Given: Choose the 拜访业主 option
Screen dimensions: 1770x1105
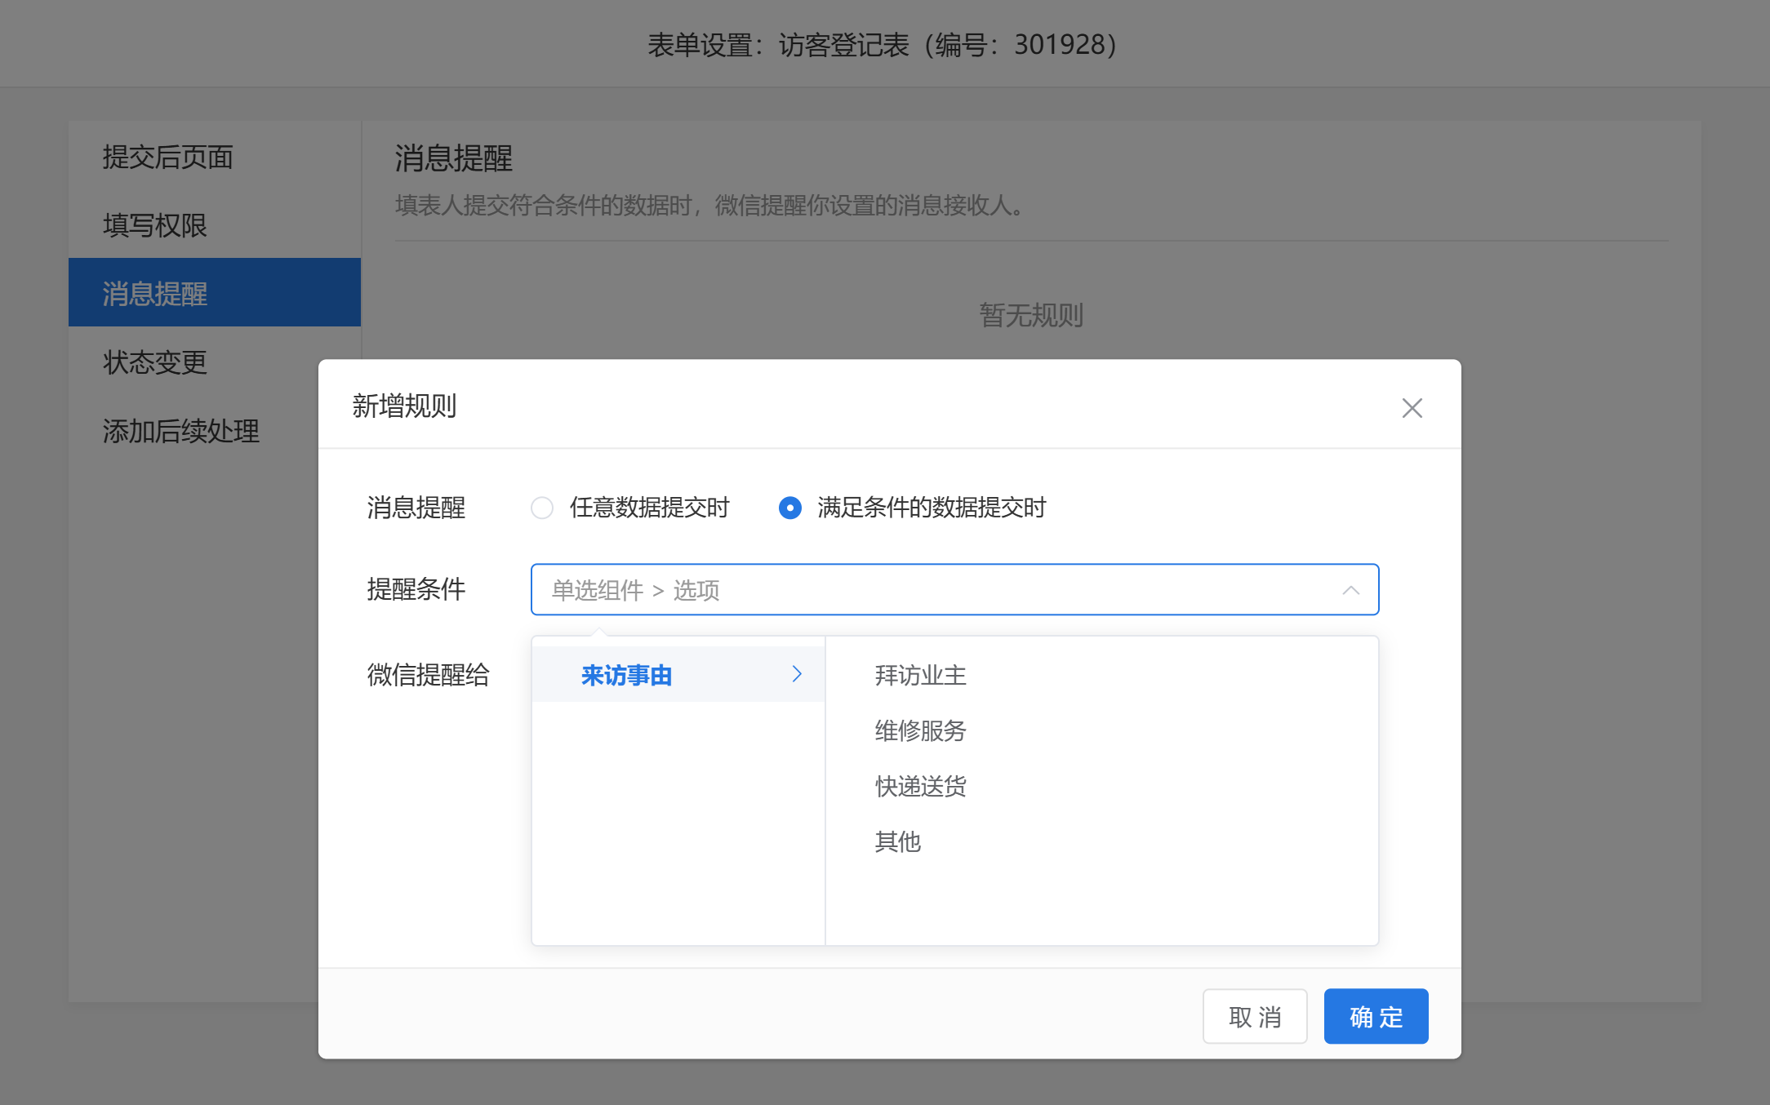Looking at the screenshot, I should [920, 675].
